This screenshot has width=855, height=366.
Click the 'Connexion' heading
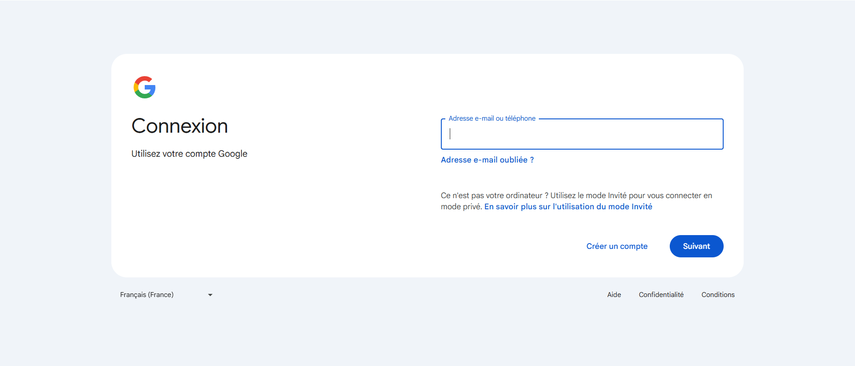click(x=179, y=126)
